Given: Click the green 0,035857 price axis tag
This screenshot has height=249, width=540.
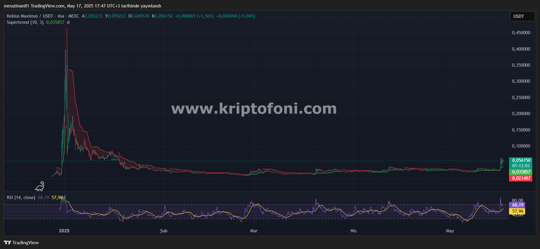Looking at the screenshot, I should click(521, 172).
